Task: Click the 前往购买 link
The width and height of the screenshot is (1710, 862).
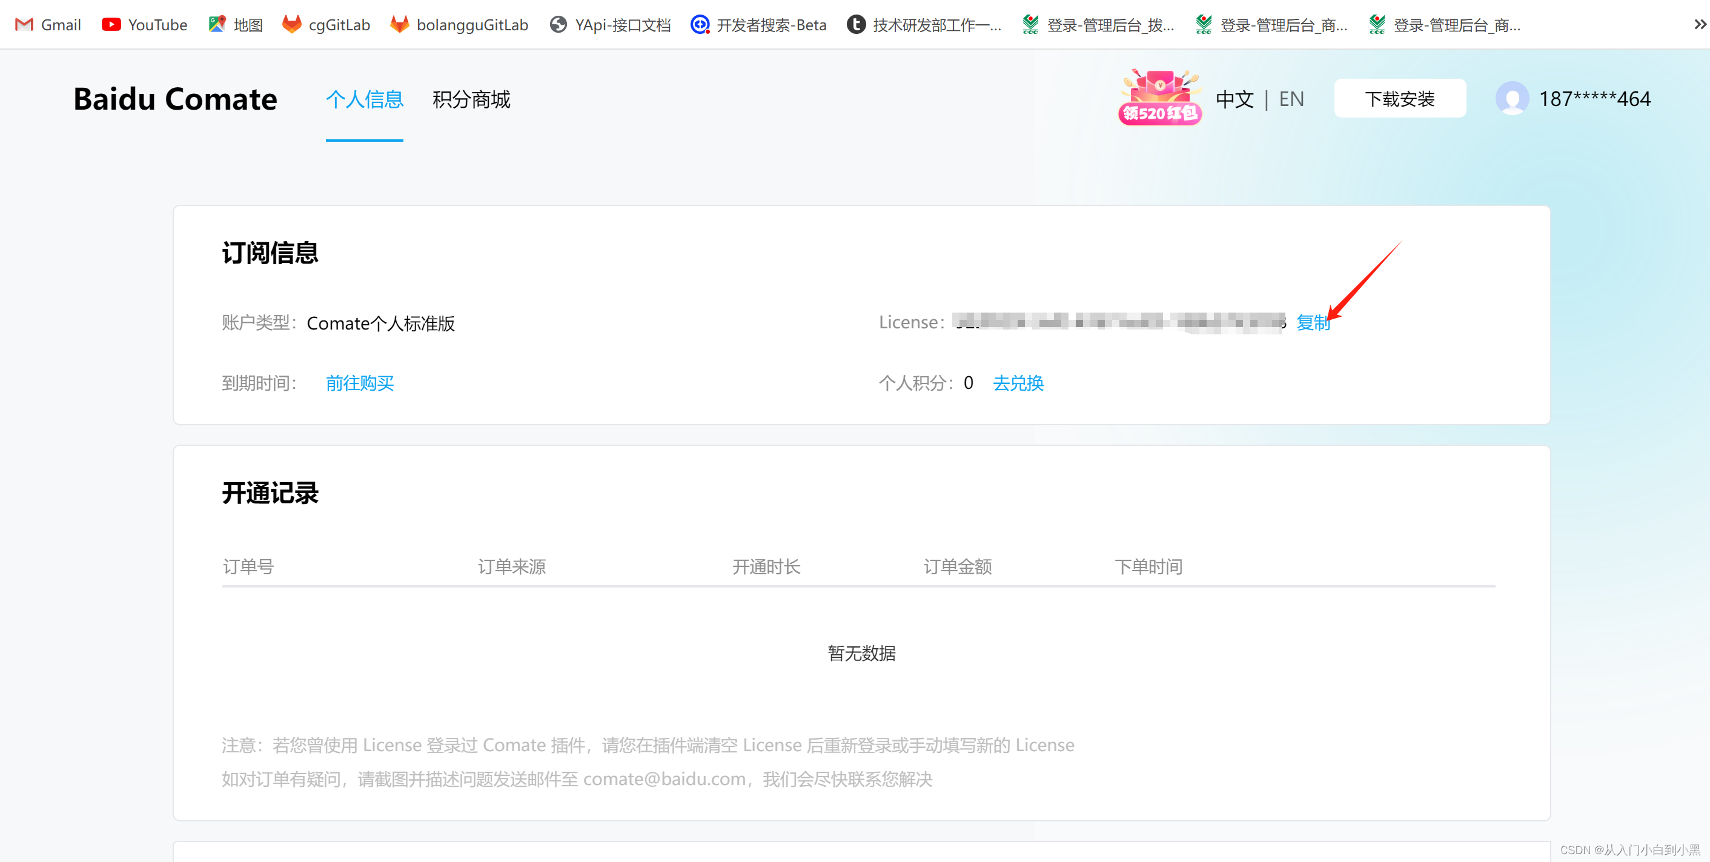Action: point(360,383)
